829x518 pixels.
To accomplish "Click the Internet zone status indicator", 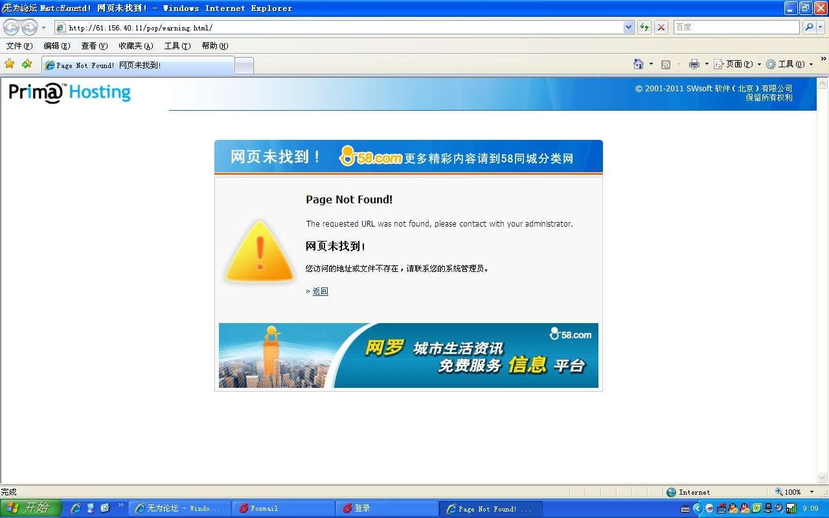I will click(688, 492).
